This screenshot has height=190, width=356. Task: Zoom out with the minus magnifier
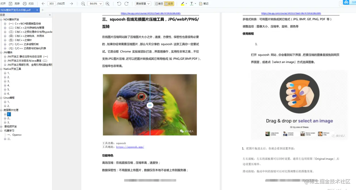83,4
